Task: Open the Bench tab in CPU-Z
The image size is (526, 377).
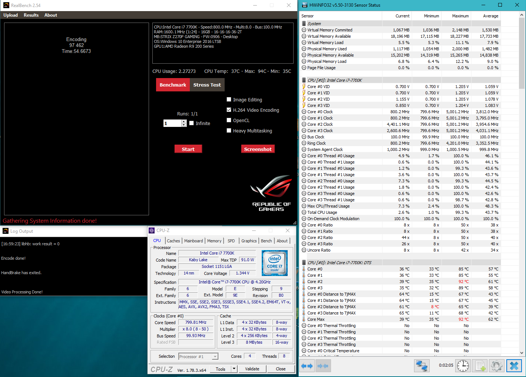Action: point(267,241)
